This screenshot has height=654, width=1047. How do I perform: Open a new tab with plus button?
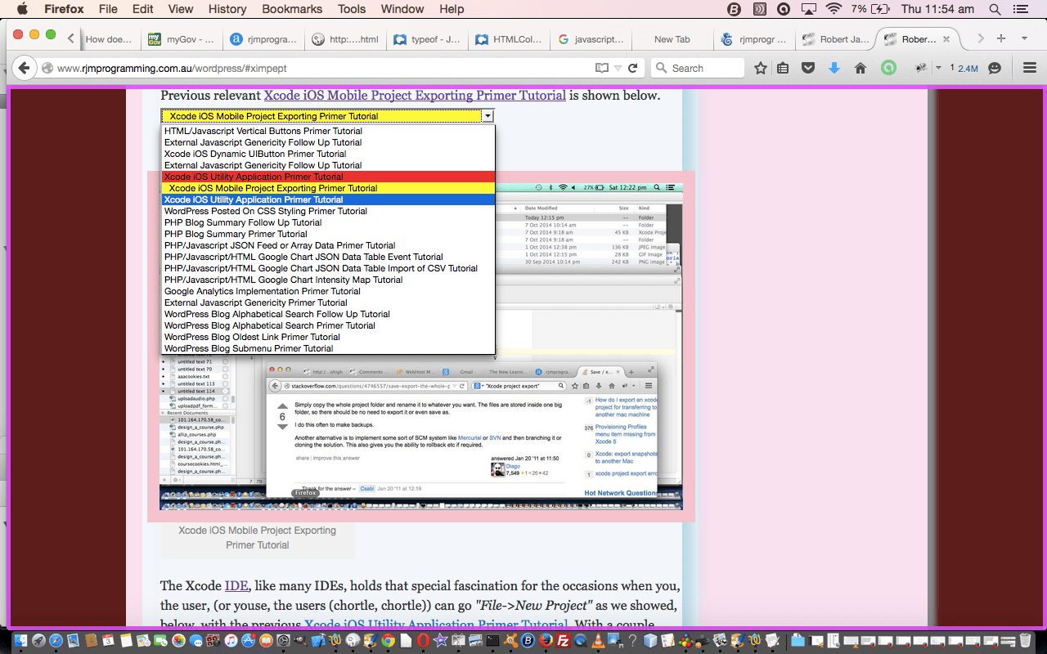tap(1001, 38)
